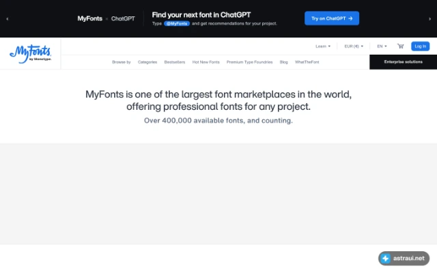Advance to next banner slide arrow
The image size is (437, 273).
(x=429, y=19)
